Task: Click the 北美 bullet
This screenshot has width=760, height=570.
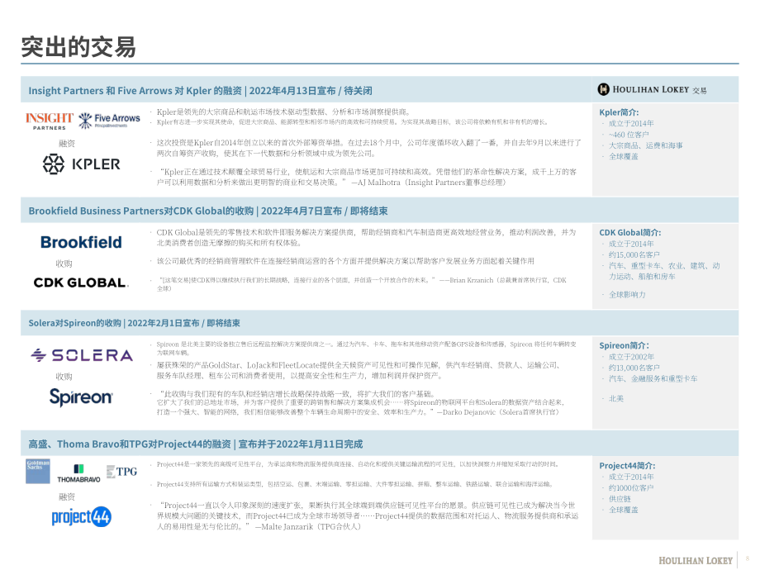Action: [616, 398]
